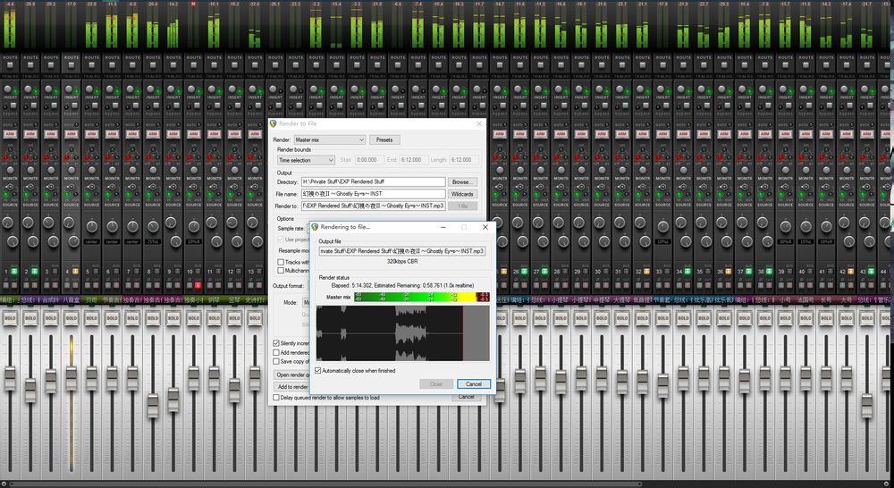
Task: Open the Render 'Master mix' dropdown
Action: (x=329, y=140)
